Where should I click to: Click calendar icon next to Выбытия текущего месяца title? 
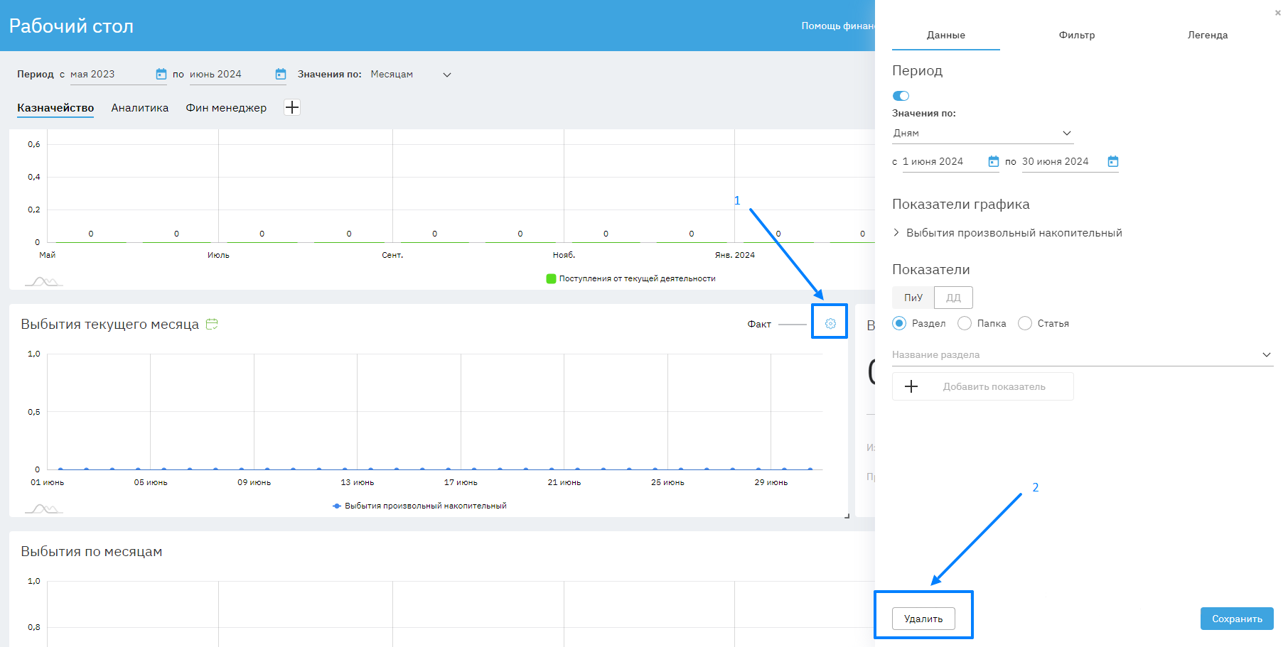point(211,325)
